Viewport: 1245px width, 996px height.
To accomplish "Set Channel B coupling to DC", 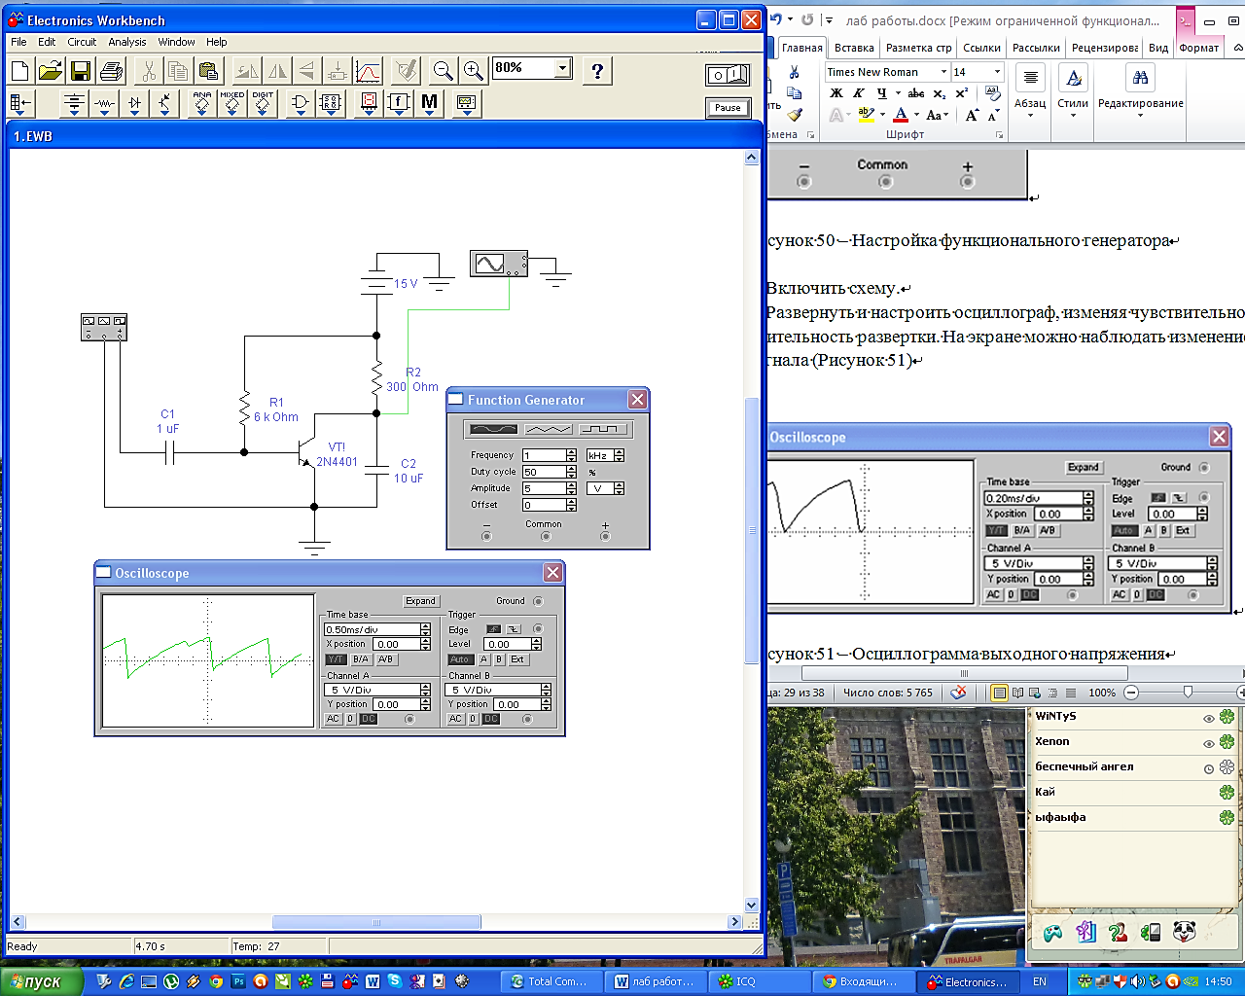I will tap(491, 719).
